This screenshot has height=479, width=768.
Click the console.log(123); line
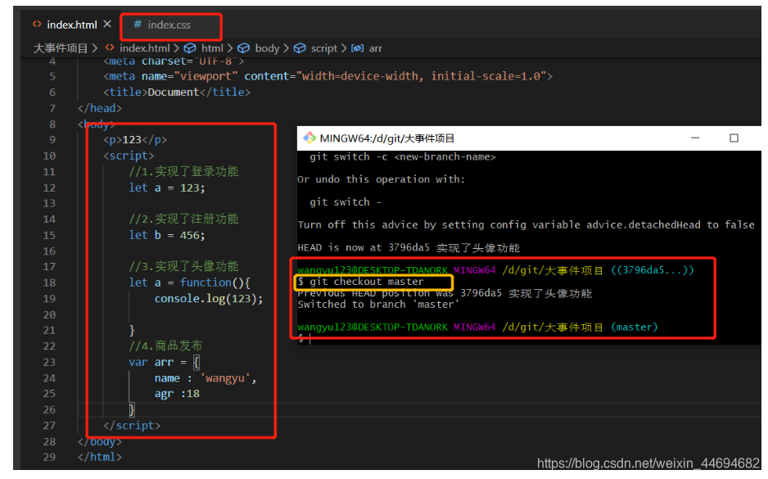tap(209, 298)
